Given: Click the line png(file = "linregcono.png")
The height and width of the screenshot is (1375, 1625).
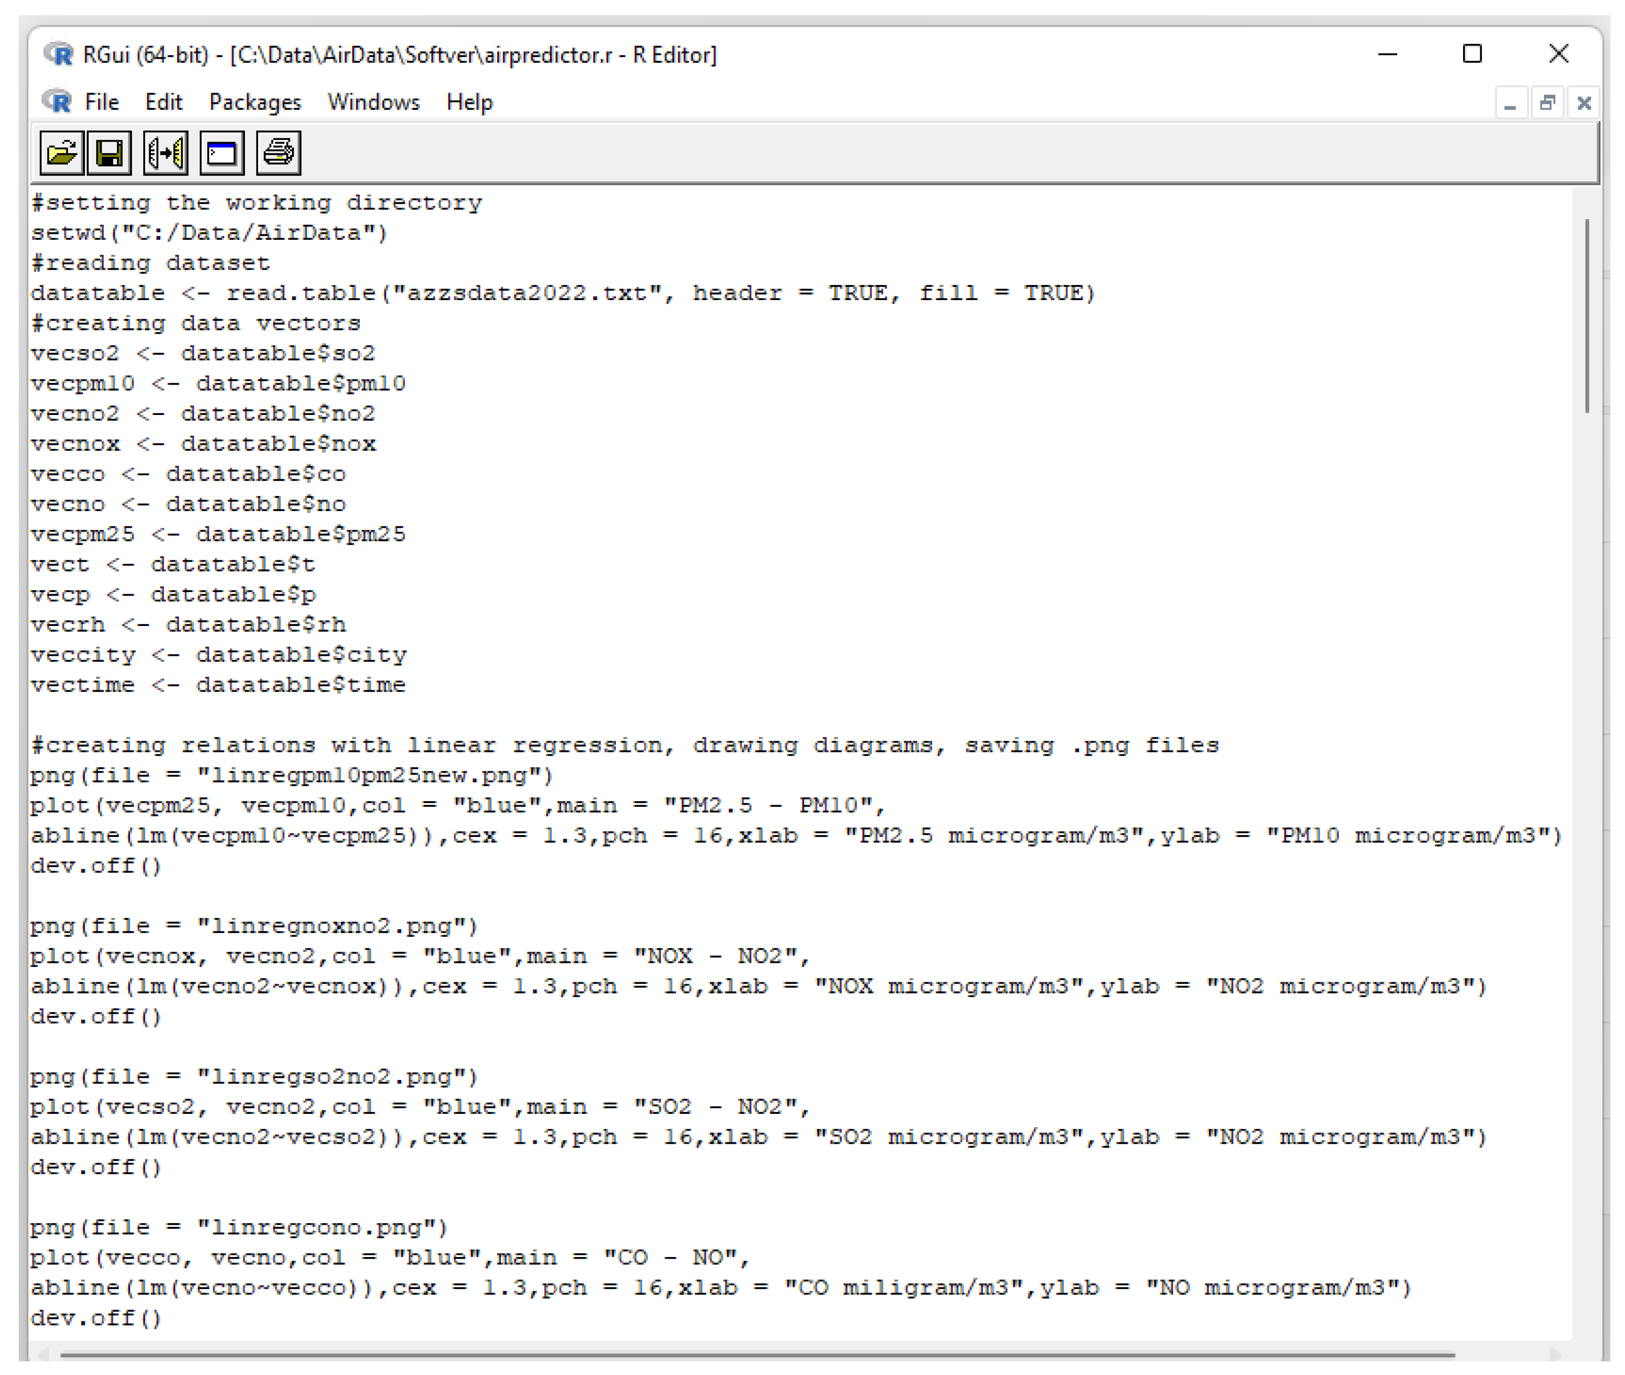Looking at the screenshot, I should coord(239,1228).
